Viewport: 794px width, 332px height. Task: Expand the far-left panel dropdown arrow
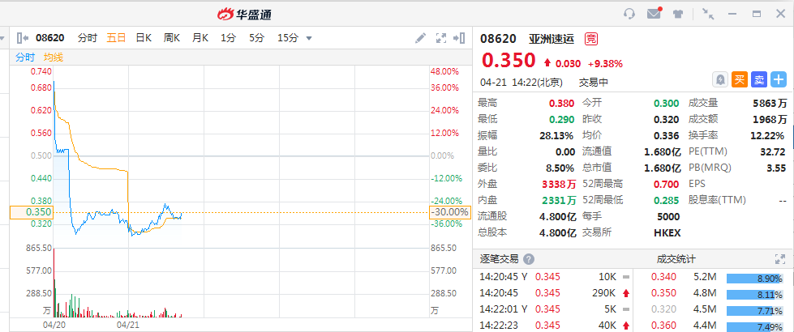pos(3,37)
